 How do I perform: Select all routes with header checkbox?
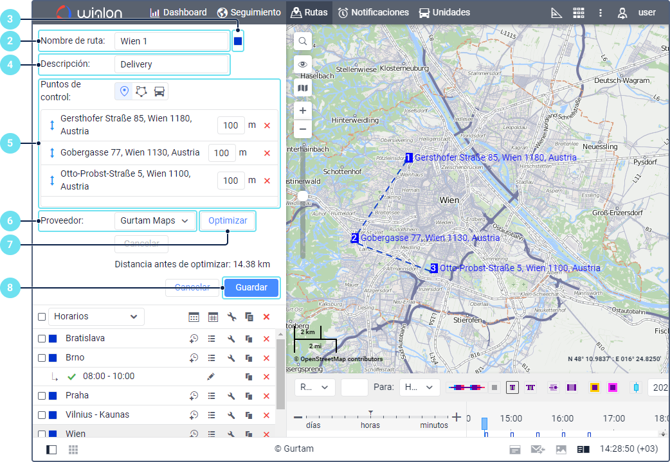[42, 317]
